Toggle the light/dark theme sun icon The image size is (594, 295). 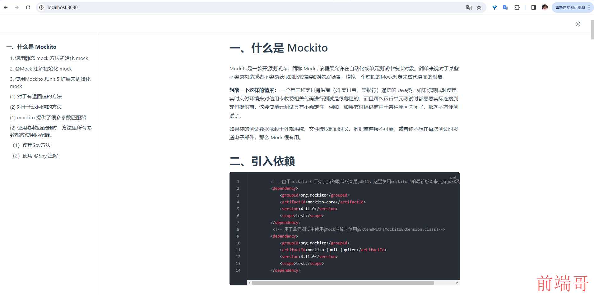(x=578, y=24)
